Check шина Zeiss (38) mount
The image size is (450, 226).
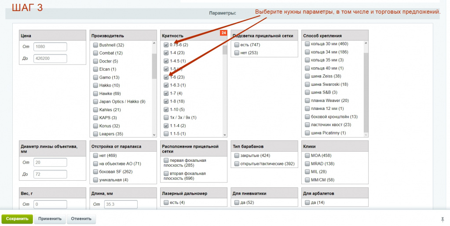pyautogui.click(x=307, y=77)
